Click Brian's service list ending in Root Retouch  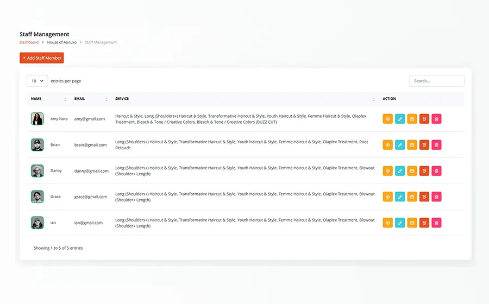[242, 145]
